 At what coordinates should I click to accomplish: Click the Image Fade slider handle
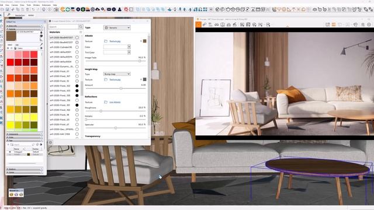pyautogui.click(x=140, y=61)
